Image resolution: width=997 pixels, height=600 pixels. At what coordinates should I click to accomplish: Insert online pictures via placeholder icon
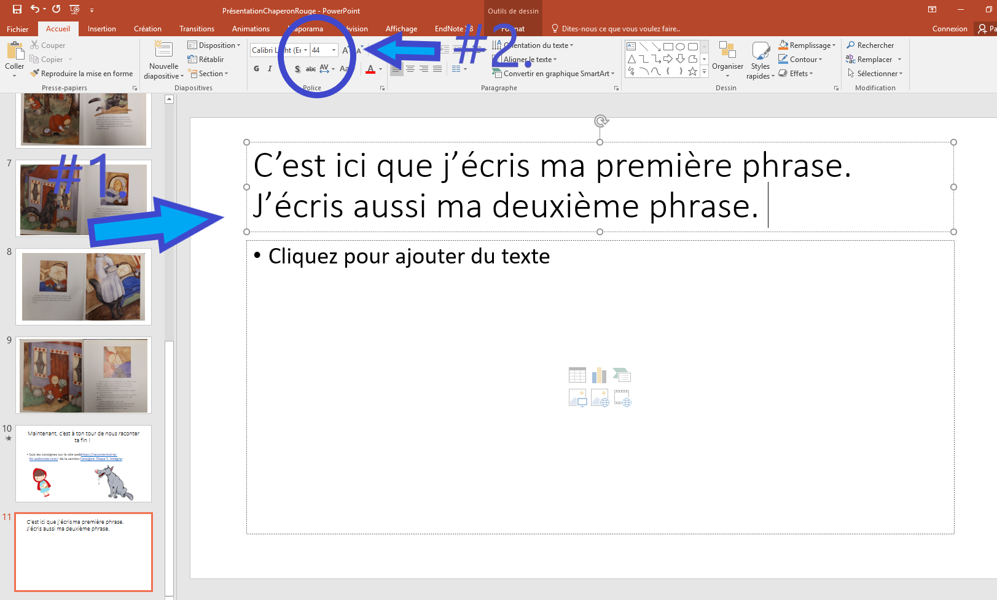[600, 398]
